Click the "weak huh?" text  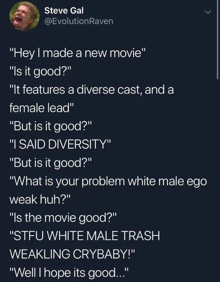click(x=40, y=200)
